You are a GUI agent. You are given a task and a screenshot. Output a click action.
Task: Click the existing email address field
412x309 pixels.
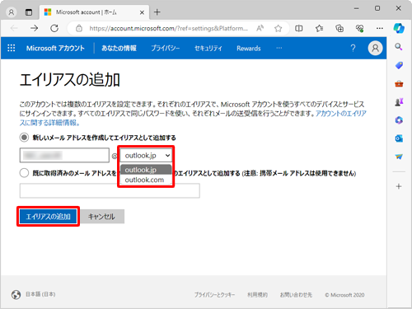tap(110, 191)
